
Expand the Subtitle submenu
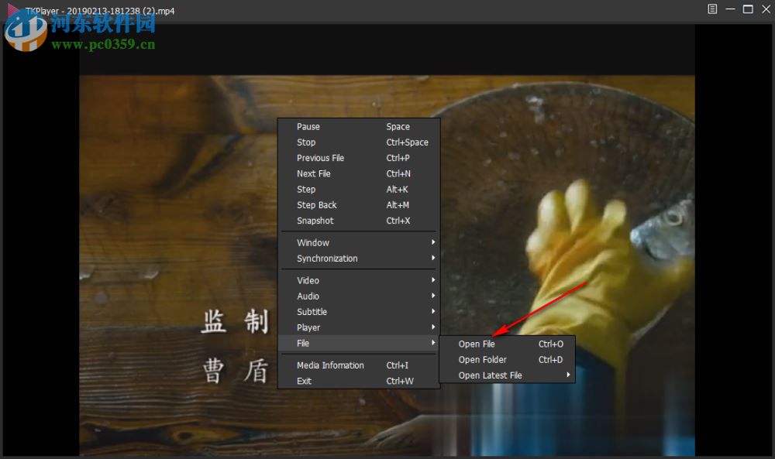[x=312, y=312]
